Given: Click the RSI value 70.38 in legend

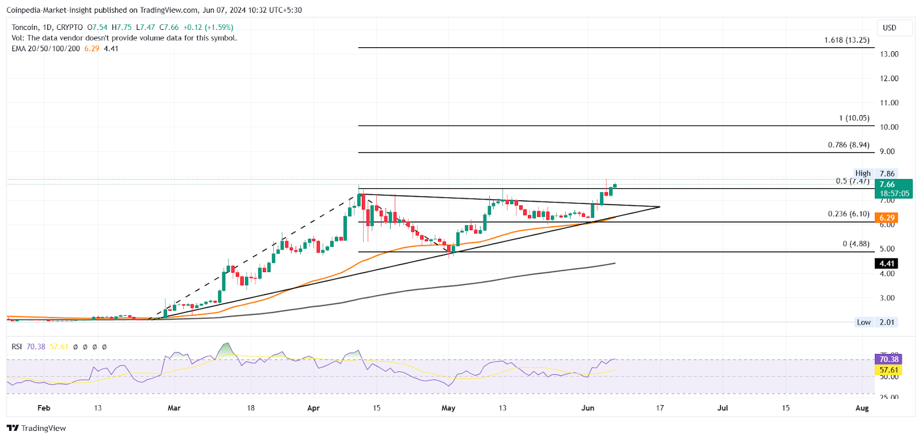Looking at the screenshot, I should tap(36, 346).
